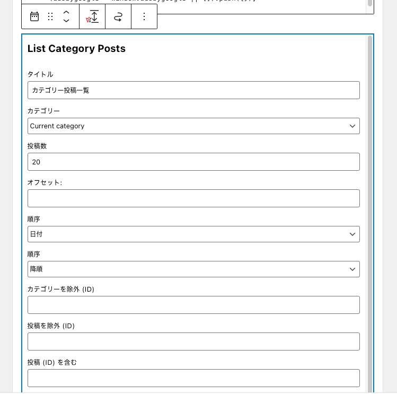The width and height of the screenshot is (397, 394).
Task: Select the 投稿を除外 (ID) input box
Action: pos(193,342)
